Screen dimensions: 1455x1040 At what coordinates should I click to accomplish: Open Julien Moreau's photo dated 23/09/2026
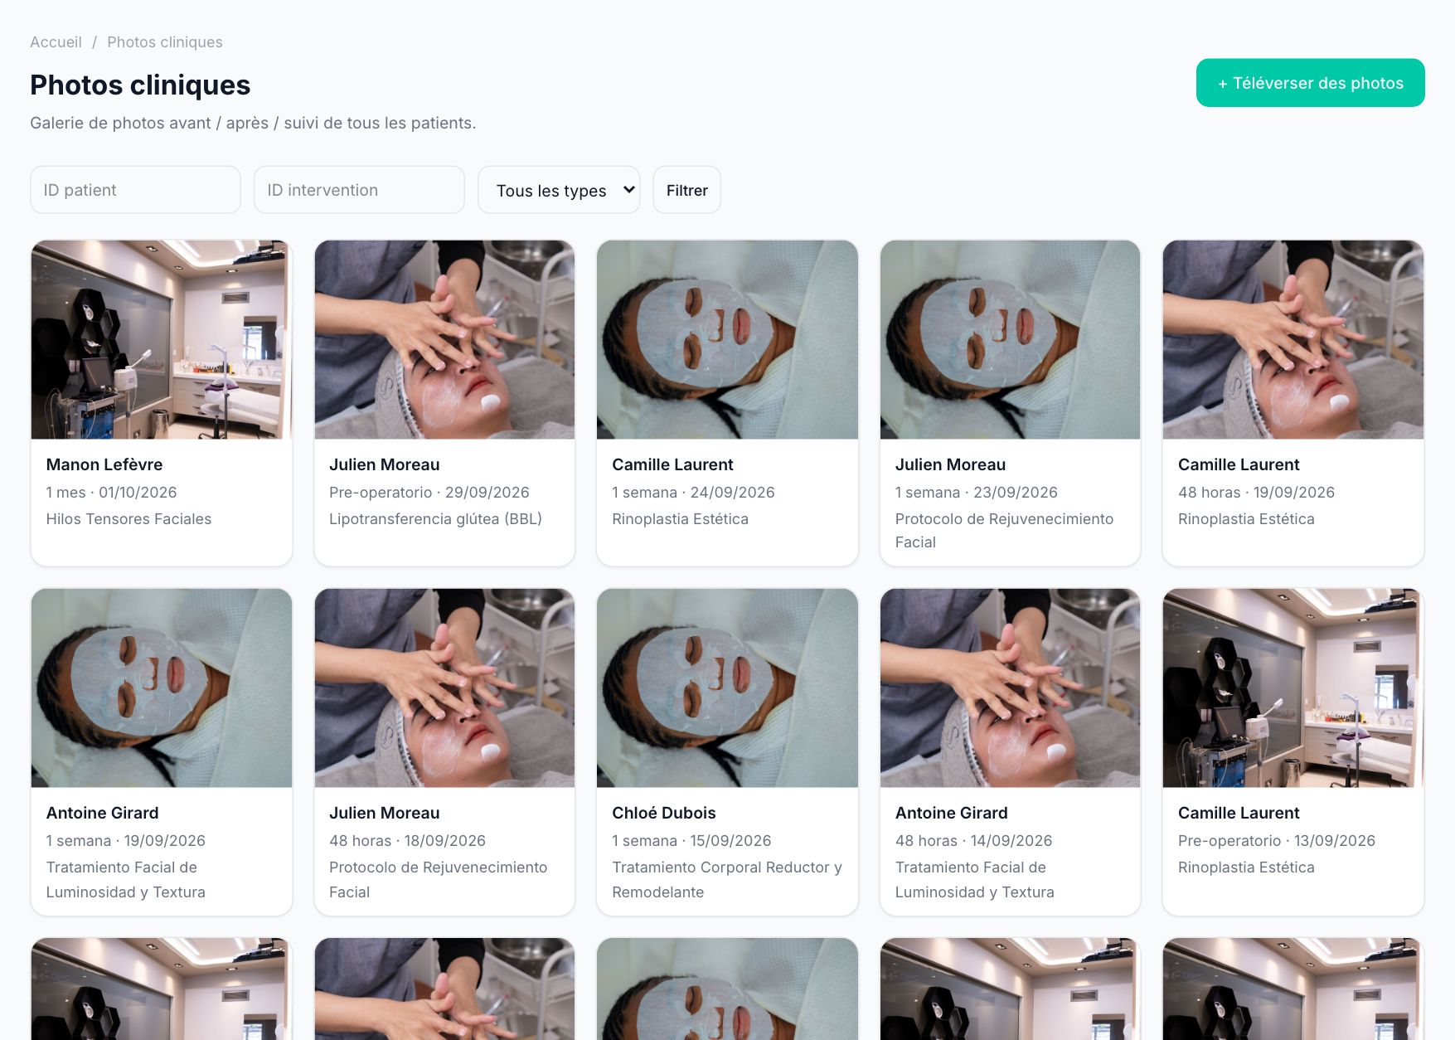pyautogui.click(x=1010, y=340)
